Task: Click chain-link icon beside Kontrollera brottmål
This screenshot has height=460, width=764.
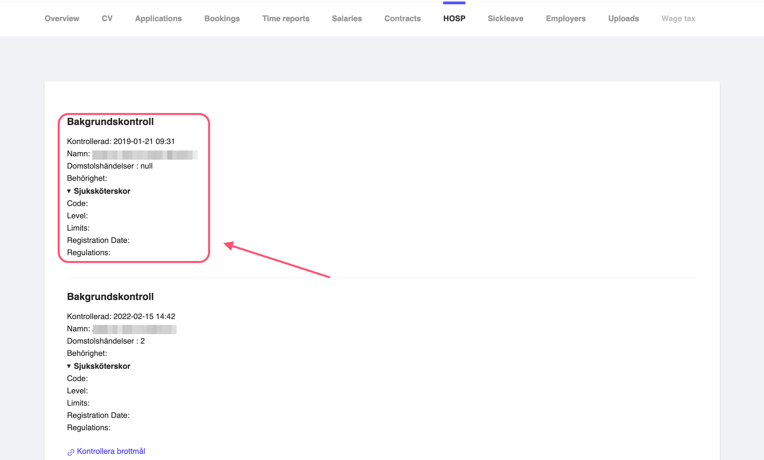Action: click(71, 452)
